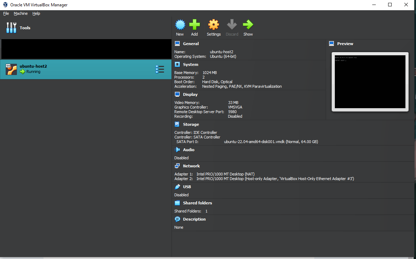Screen dimensions: 416x259
Task: Click the General section monitor icon
Action: coord(177,44)
